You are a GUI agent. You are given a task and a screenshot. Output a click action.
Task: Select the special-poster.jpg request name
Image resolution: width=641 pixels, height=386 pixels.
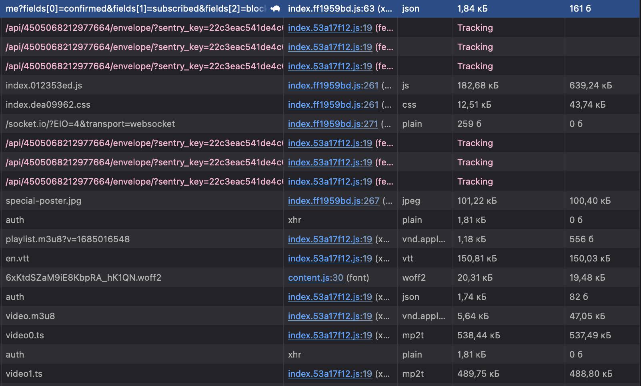43,201
